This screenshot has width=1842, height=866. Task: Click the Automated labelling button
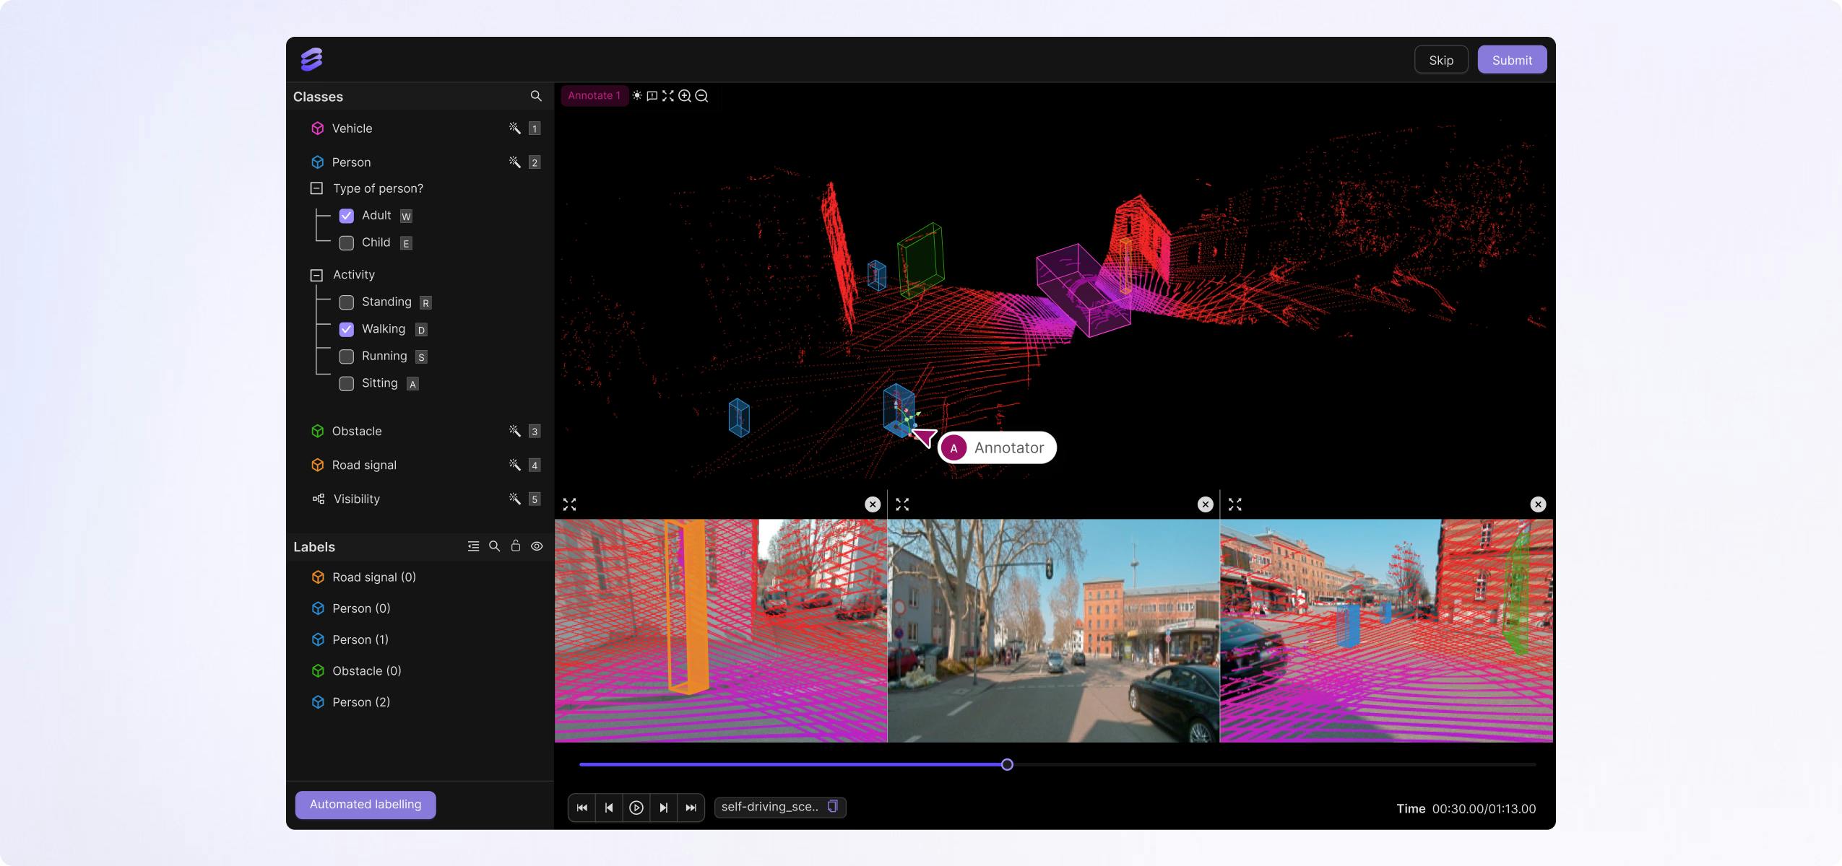[x=365, y=804]
